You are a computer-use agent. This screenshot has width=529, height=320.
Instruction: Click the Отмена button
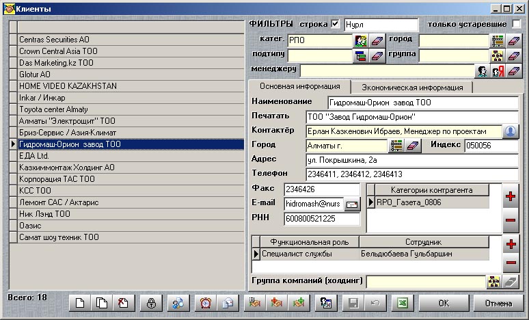tap(499, 303)
